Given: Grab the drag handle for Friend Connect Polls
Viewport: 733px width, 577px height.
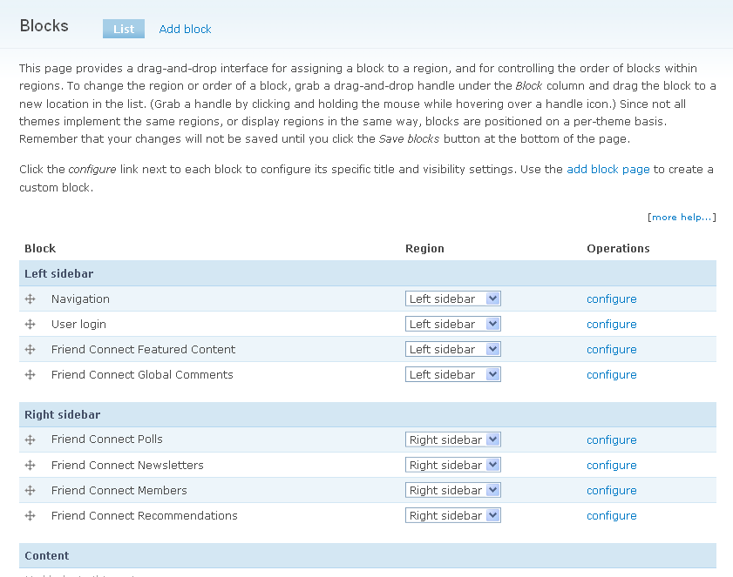Looking at the screenshot, I should point(30,439).
